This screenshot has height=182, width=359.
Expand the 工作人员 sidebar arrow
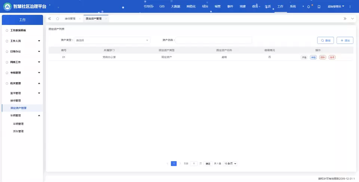pyautogui.click(x=39, y=41)
